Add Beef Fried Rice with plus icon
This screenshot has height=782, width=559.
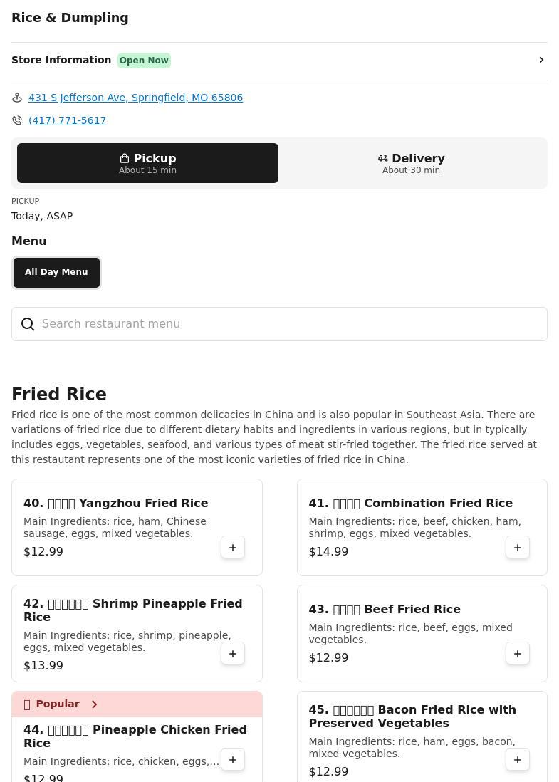(x=518, y=654)
